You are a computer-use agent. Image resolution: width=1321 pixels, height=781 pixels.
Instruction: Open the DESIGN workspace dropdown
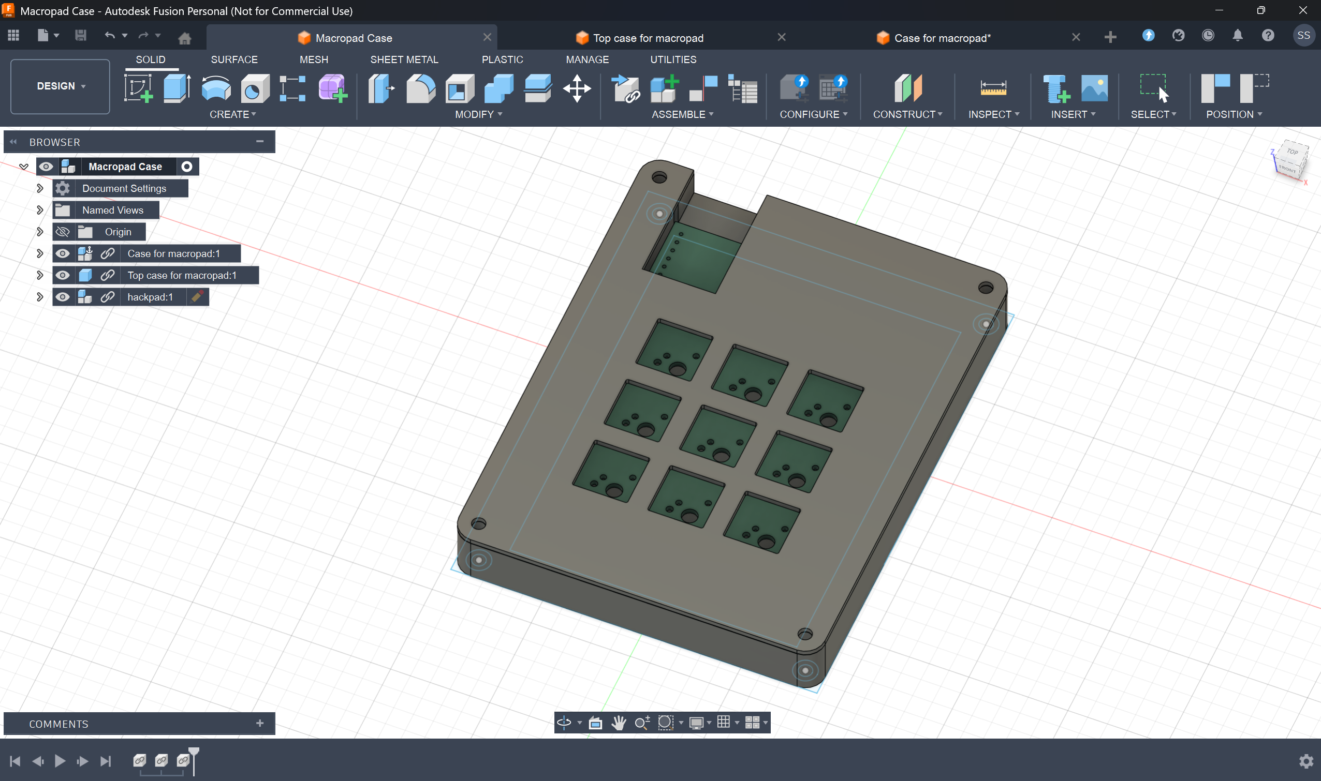pyautogui.click(x=60, y=86)
